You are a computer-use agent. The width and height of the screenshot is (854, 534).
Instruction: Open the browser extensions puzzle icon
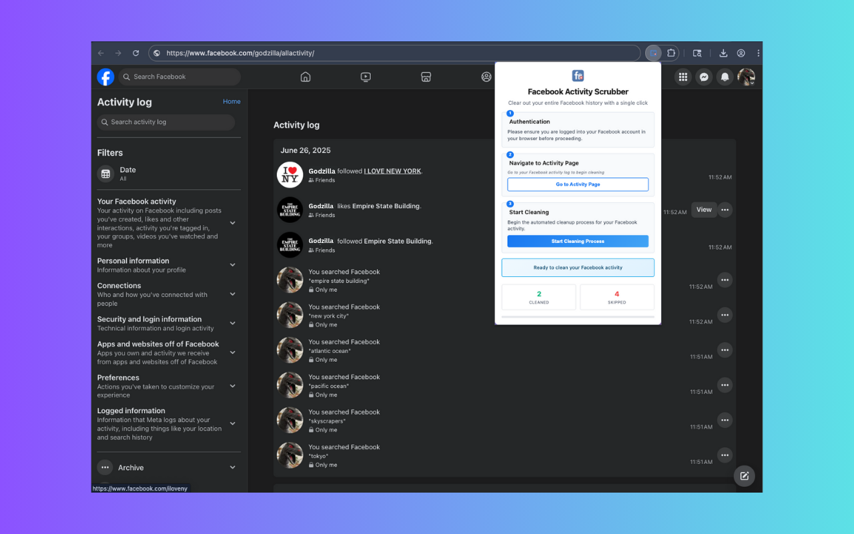(671, 53)
